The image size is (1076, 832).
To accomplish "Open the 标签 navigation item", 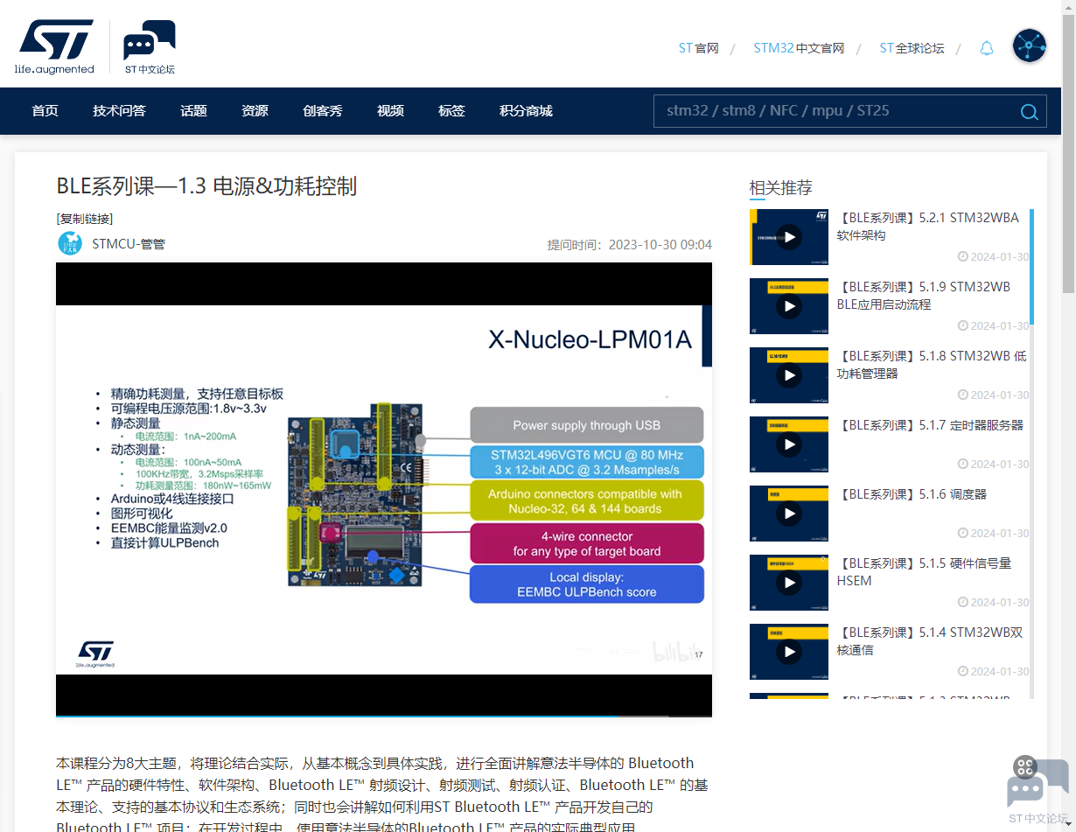I will [451, 111].
